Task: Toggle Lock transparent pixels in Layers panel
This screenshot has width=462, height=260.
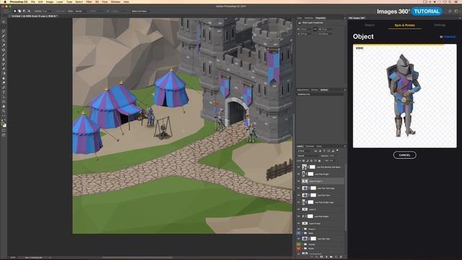Action: 304,160
